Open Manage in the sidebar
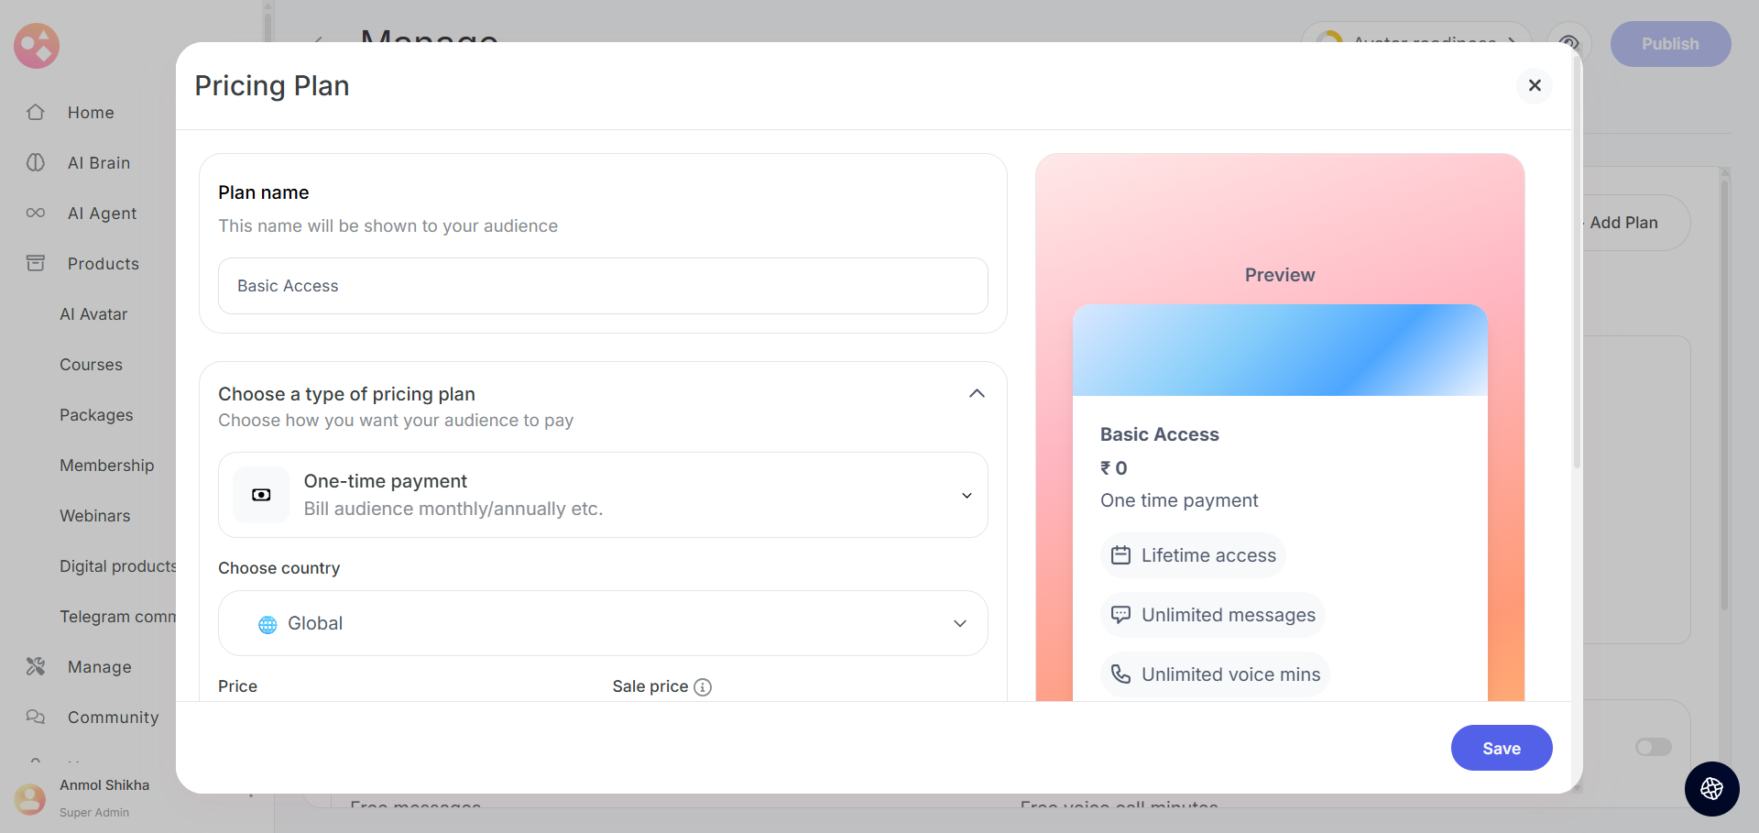This screenshot has height=833, width=1759. 100,667
